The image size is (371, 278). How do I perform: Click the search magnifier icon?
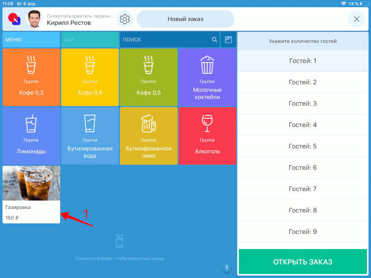pyautogui.click(x=215, y=40)
